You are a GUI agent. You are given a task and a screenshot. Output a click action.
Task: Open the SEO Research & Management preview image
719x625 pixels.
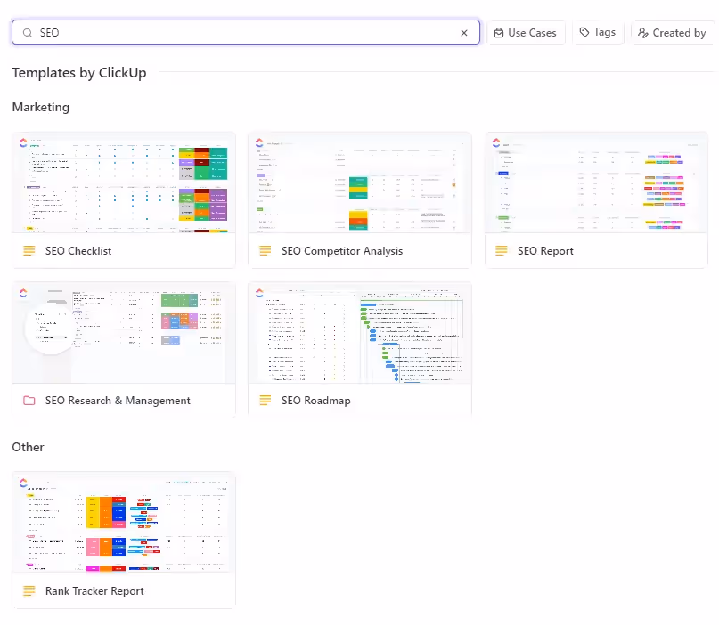click(x=124, y=332)
